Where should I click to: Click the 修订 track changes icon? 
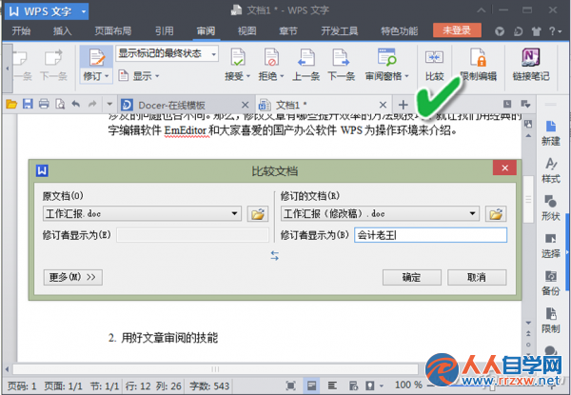(96, 58)
